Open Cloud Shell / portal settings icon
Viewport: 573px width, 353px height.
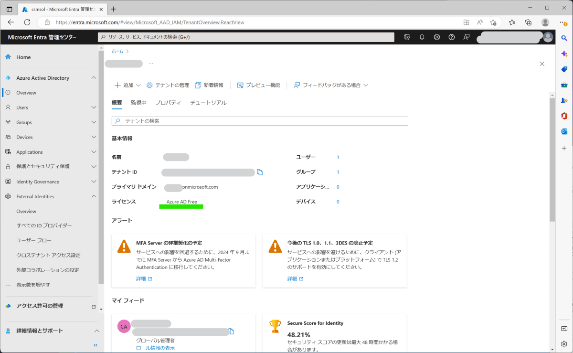pyautogui.click(x=407, y=37)
